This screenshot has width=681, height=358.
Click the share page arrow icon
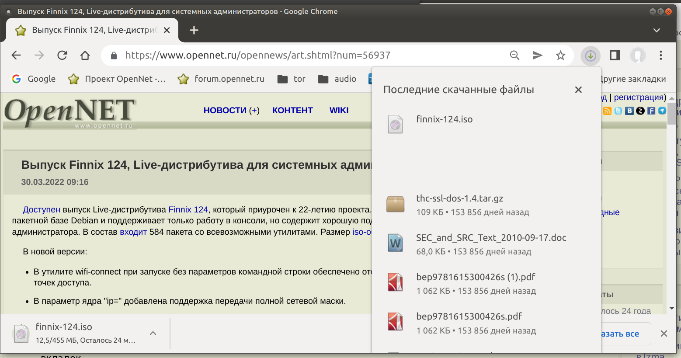[x=537, y=55]
